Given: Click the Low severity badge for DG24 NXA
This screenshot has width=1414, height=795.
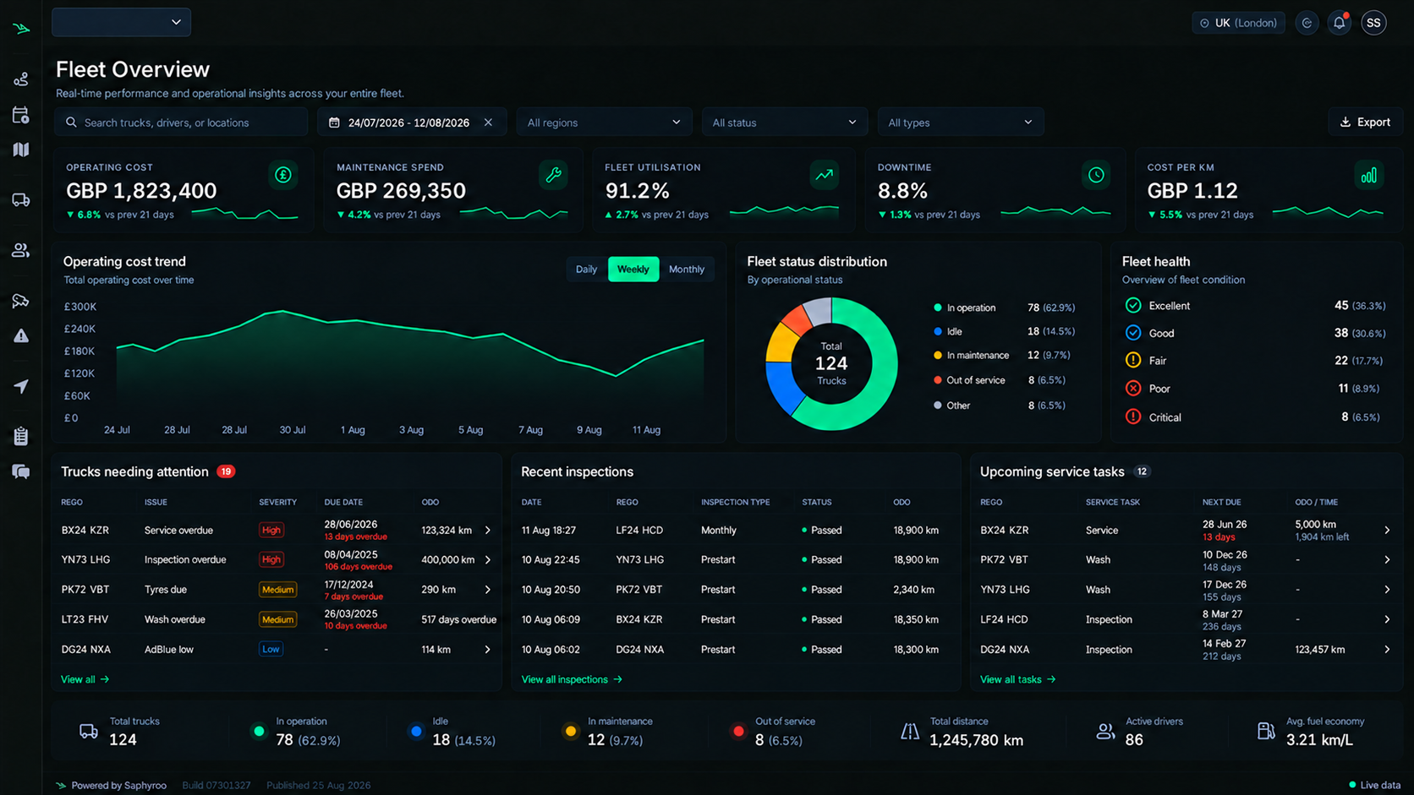Looking at the screenshot, I should [271, 650].
